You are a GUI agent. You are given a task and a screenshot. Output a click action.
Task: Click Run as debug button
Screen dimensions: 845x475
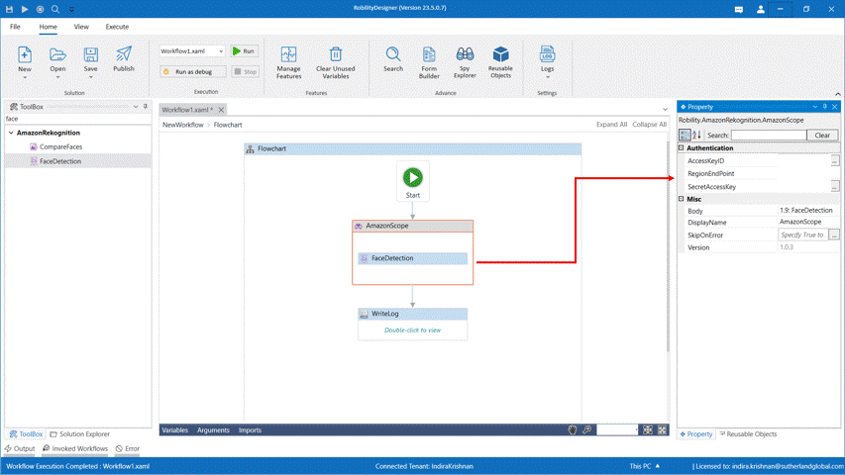click(x=193, y=71)
